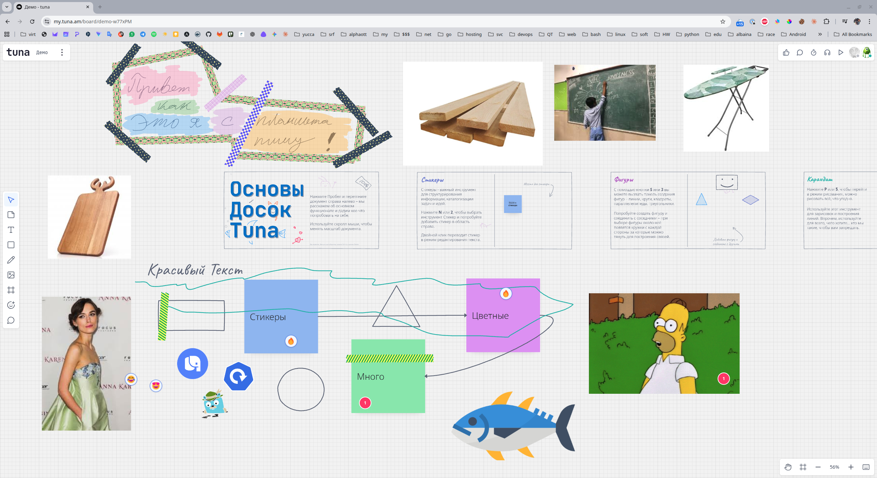
Task: Select the Frame tool in sidebar
Action: pyautogui.click(x=11, y=290)
